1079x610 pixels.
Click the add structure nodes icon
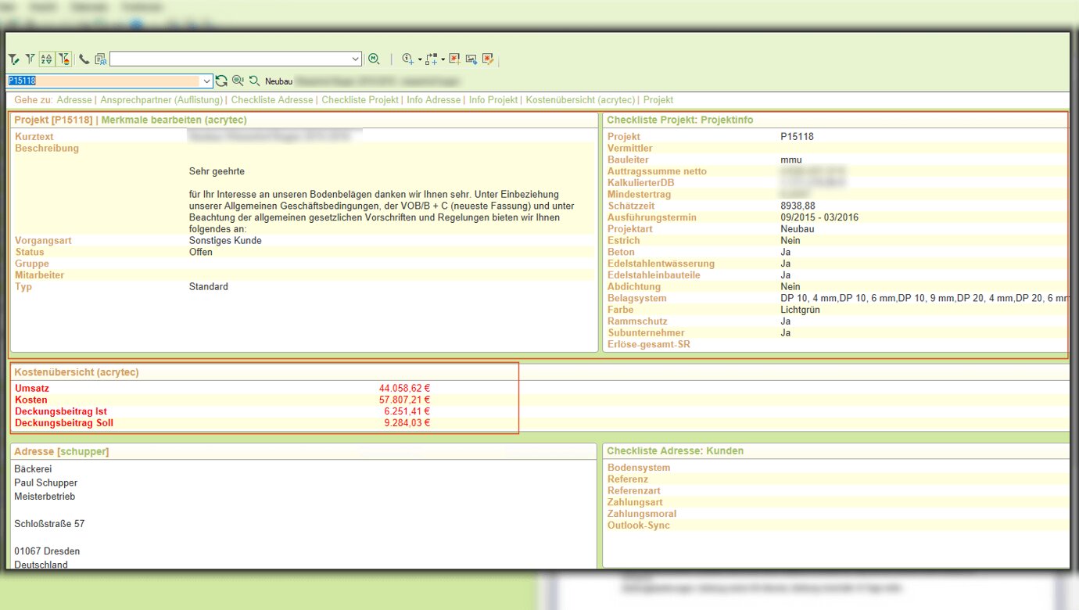431,59
